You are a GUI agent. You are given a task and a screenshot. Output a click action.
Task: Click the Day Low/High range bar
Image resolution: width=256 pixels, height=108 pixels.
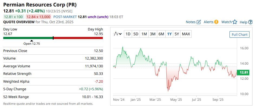click(53, 38)
